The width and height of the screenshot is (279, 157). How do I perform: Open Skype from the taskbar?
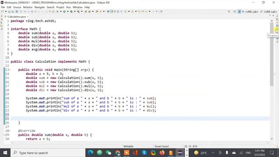(x=144, y=153)
